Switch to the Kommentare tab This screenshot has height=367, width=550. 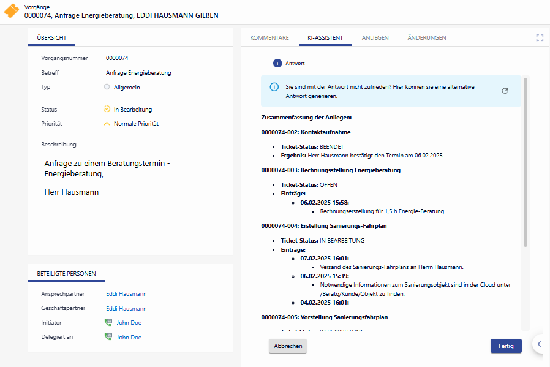tap(269, 38)
